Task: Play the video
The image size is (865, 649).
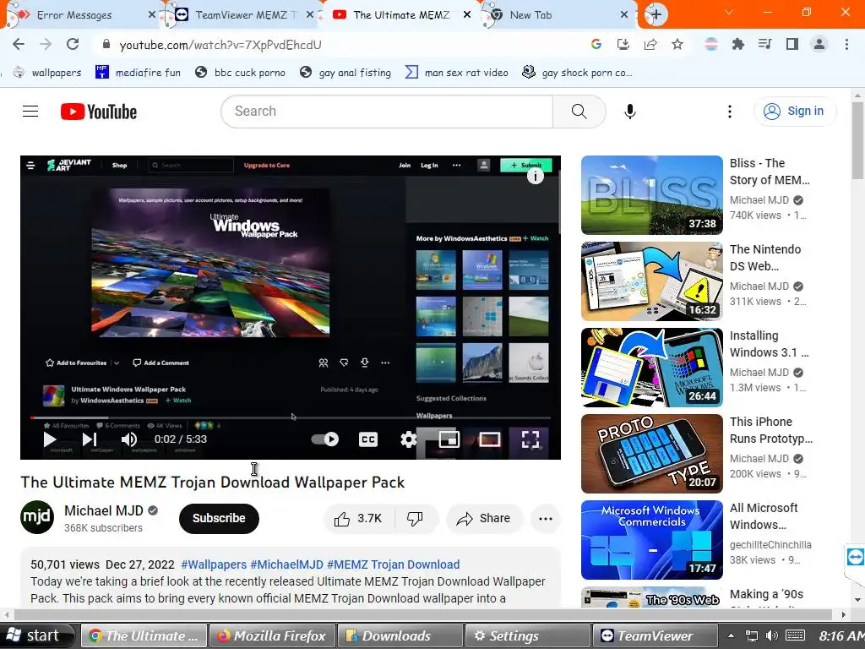Action: [50, 439]
